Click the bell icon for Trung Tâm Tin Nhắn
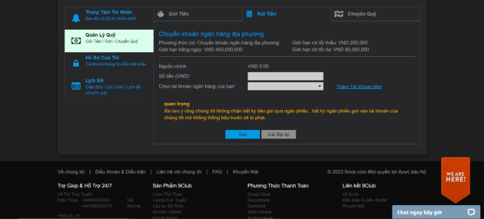The image size is (484, 219). tap(76, 18)
